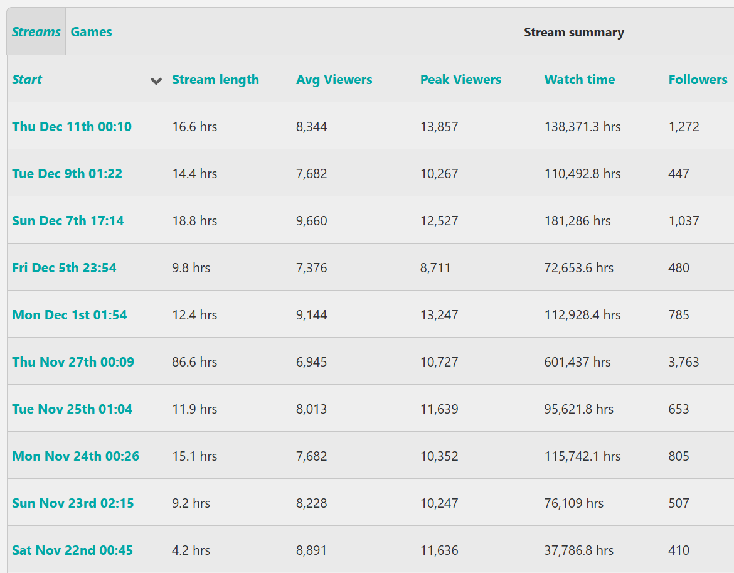Sort table by Stream length
Screen dimensions: 734x573
[x=215, y=80]
